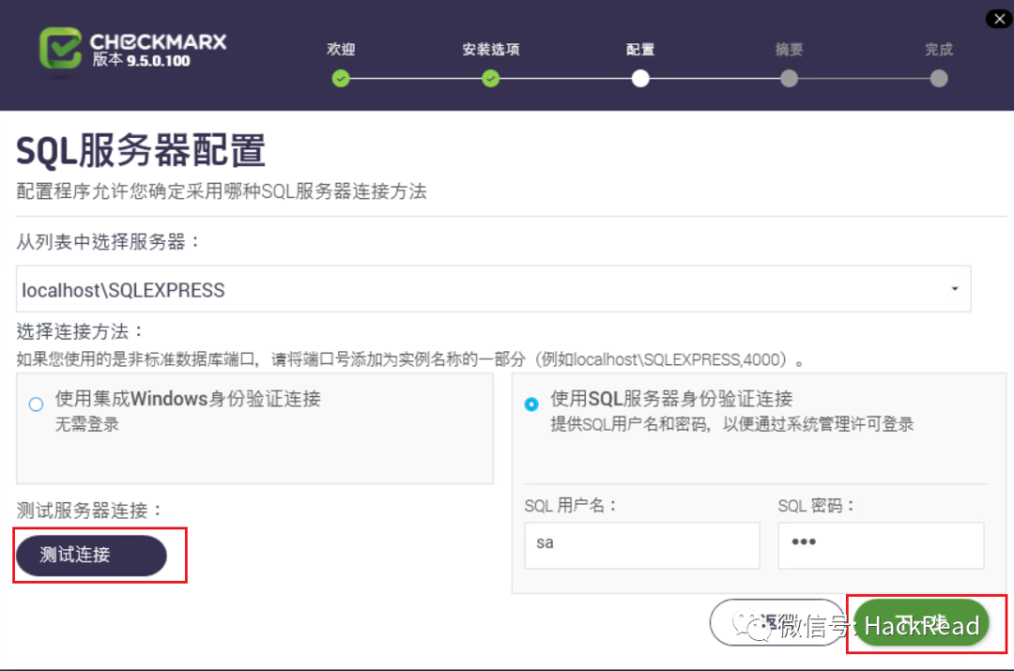Viewport: 1014px width, 671px height.
Task: Select the 配置 current step marker
Action: [x=640, y=79]
